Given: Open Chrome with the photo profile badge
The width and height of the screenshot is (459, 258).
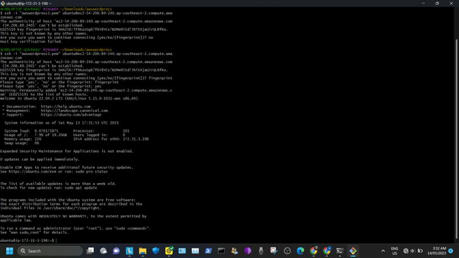Looking at the screenshot, I should 313,251.
